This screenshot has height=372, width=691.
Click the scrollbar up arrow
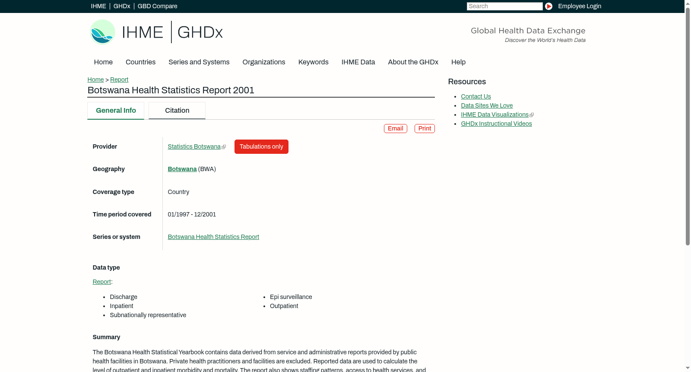point(688,3)
